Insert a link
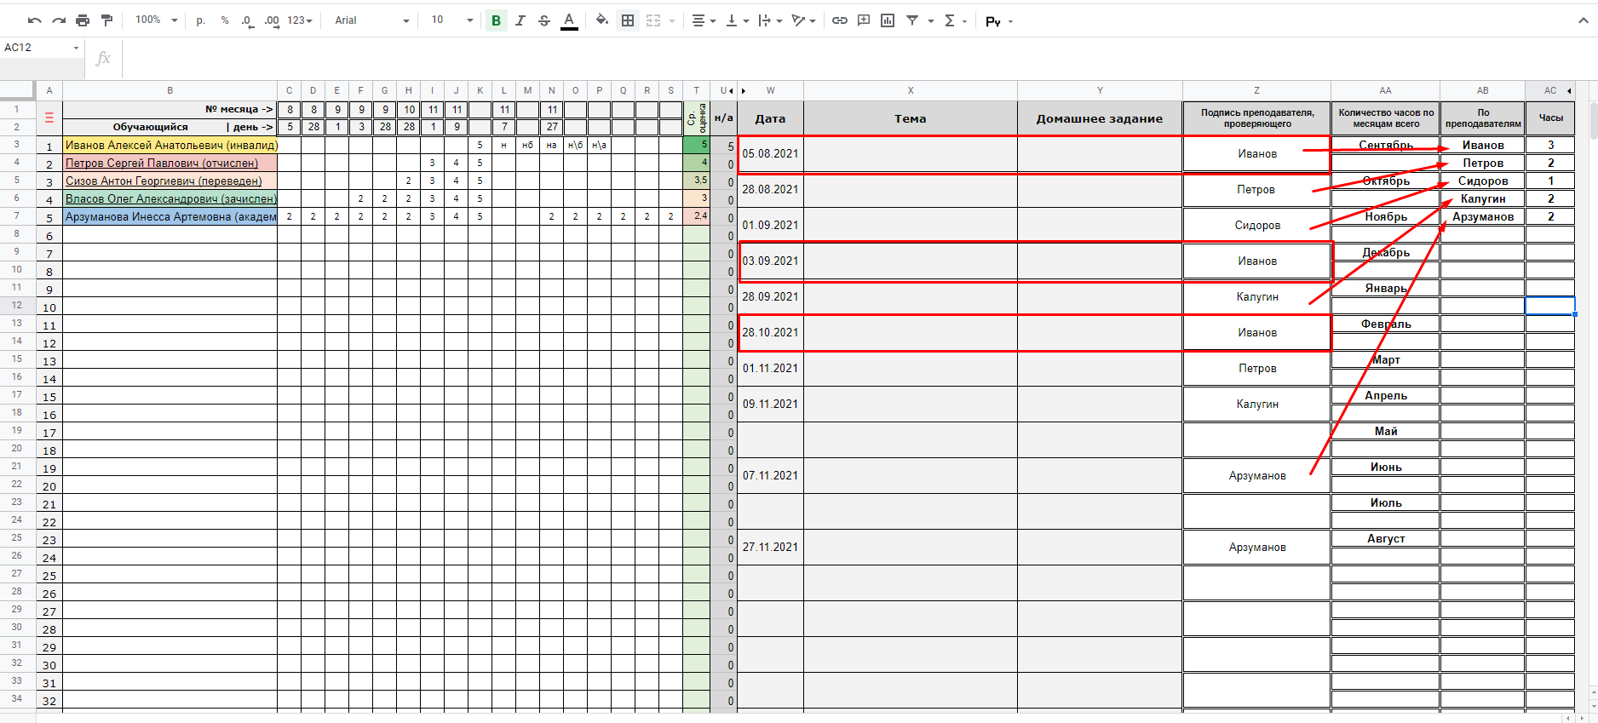This screenshot has width=1598, height=723. [840, 20]
